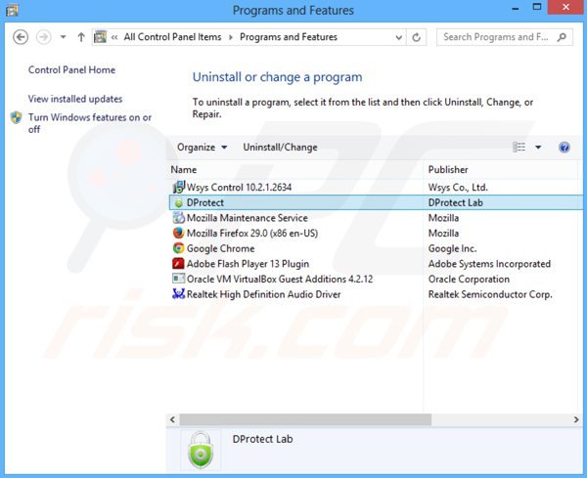Open Control Panel Home link
The width and height of the screenshot is (587, 478).
[71, 70]
